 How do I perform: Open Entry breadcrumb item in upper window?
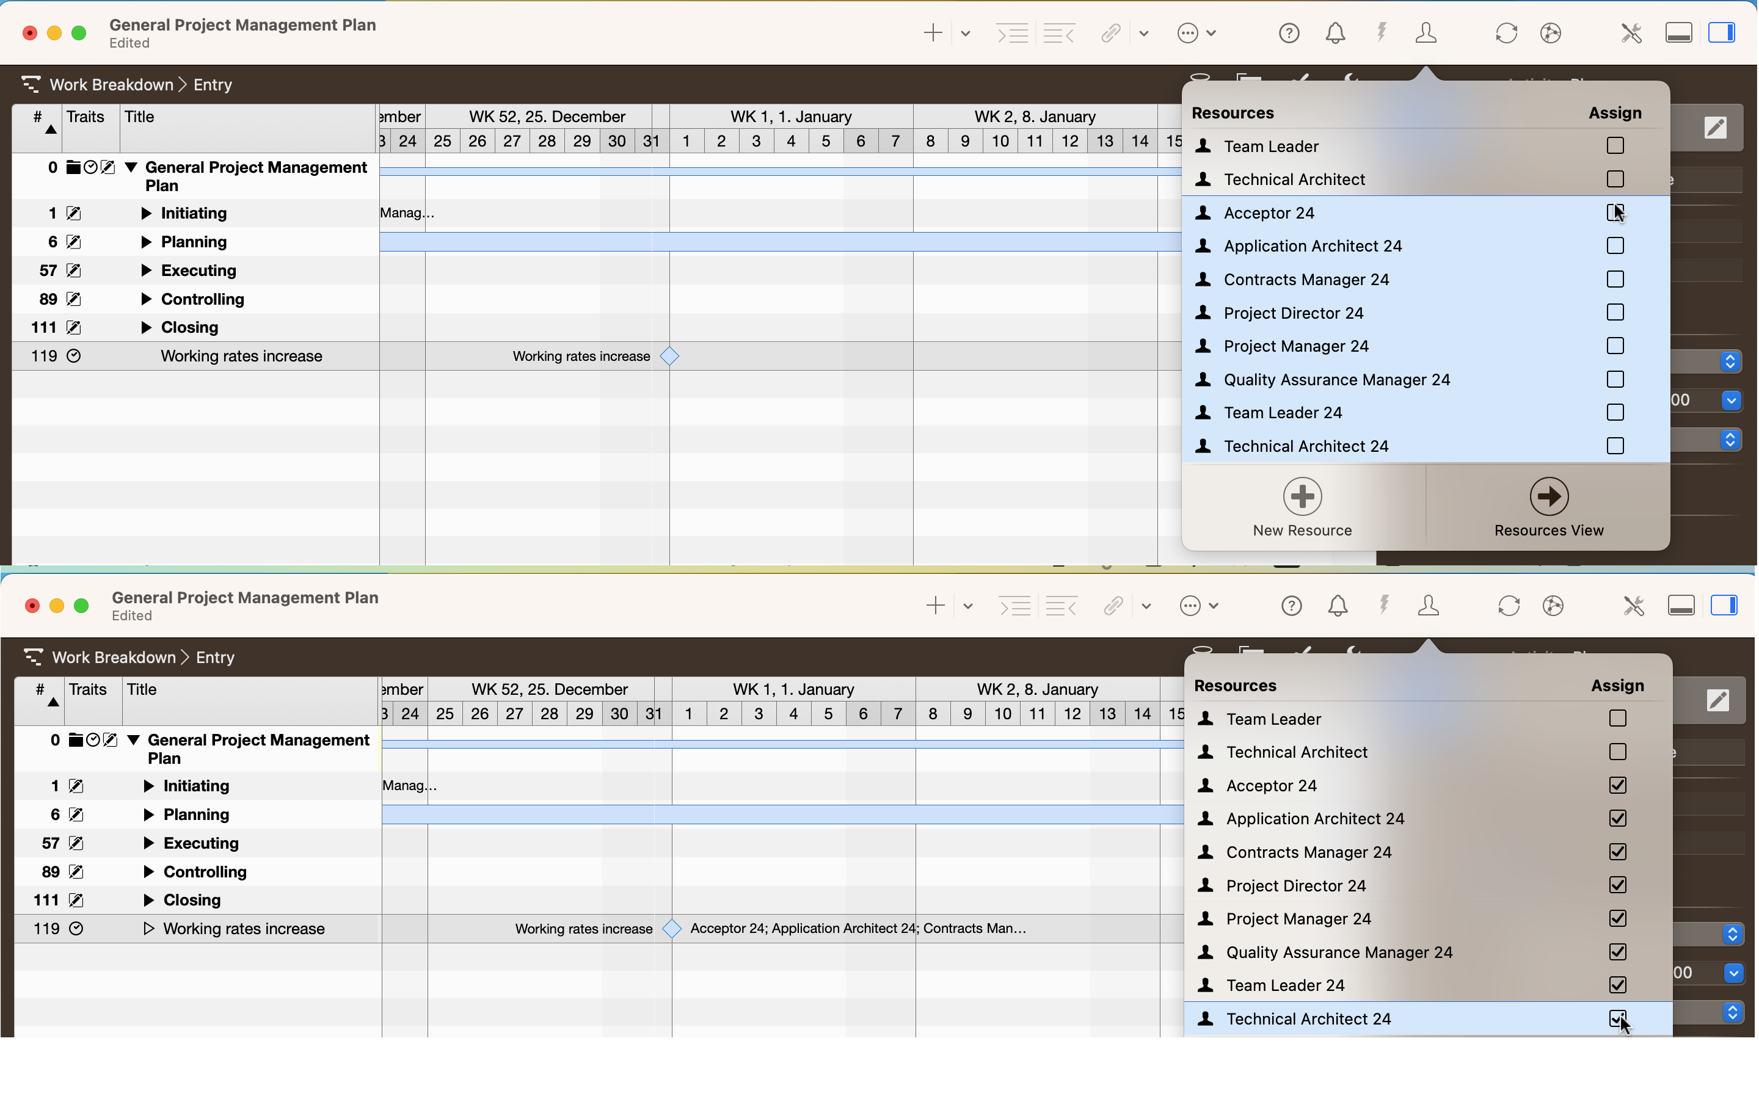[213, 84]
